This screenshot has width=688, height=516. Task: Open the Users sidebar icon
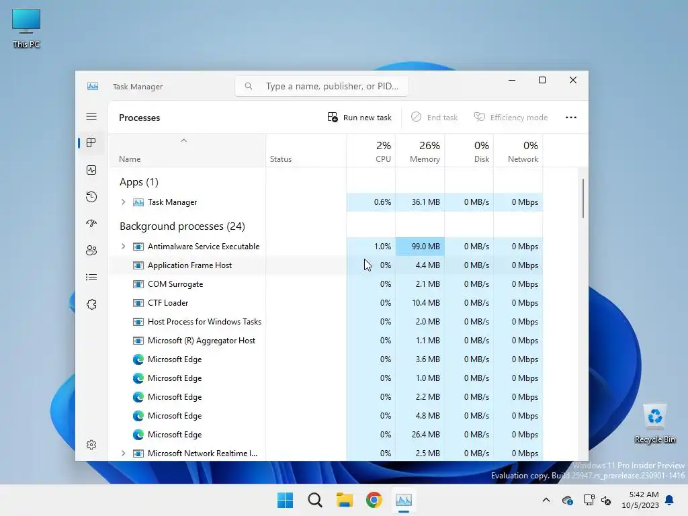coord(91,251)
